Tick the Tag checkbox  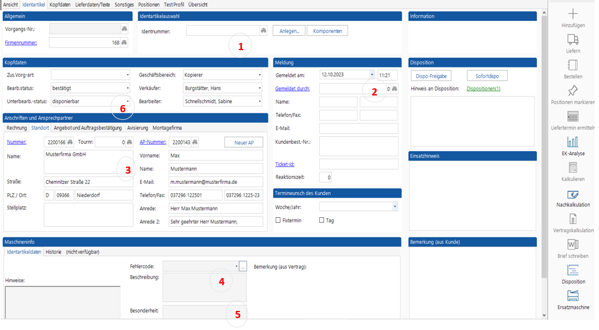pyautogui.click(x=322, y=220)
